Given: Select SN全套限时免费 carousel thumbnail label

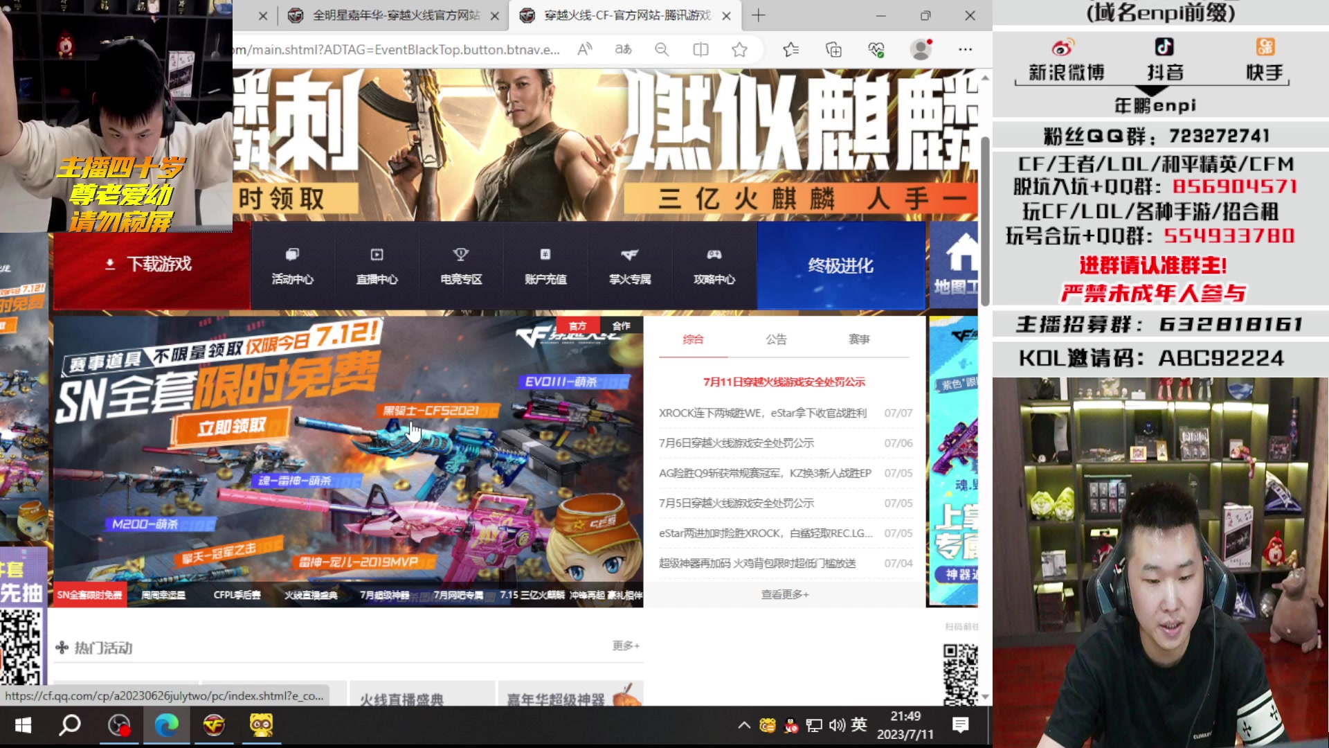Looking at the screenshot, I should 90,595.
